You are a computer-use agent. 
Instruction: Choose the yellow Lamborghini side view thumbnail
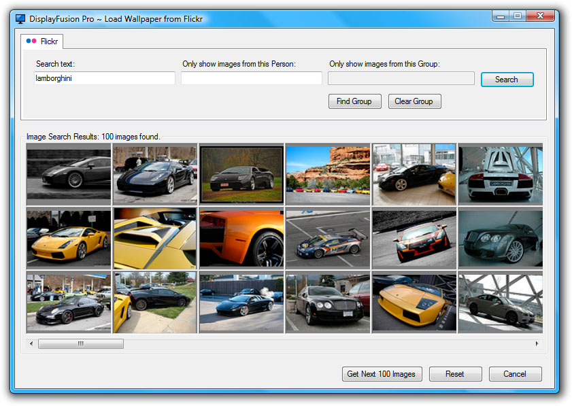[69, 238]
